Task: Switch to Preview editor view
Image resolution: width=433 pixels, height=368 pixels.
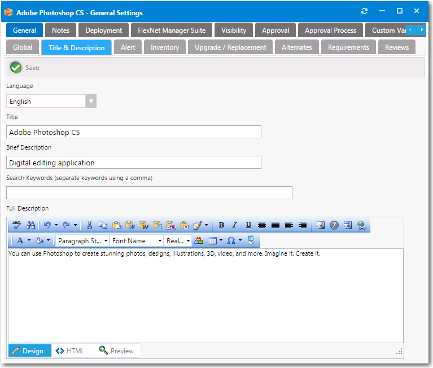Action: pos(116,351)
